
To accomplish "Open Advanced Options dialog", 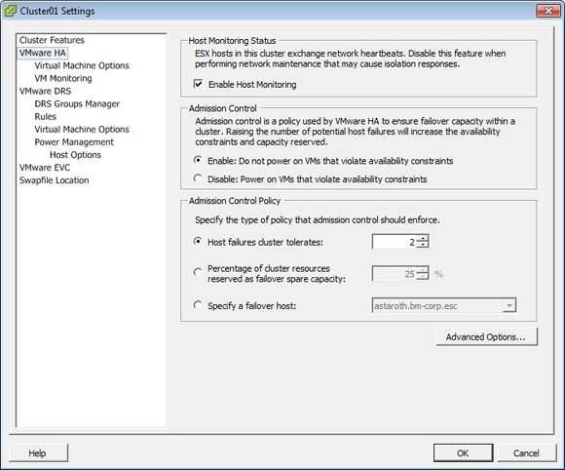I will [x=486, y=336].
